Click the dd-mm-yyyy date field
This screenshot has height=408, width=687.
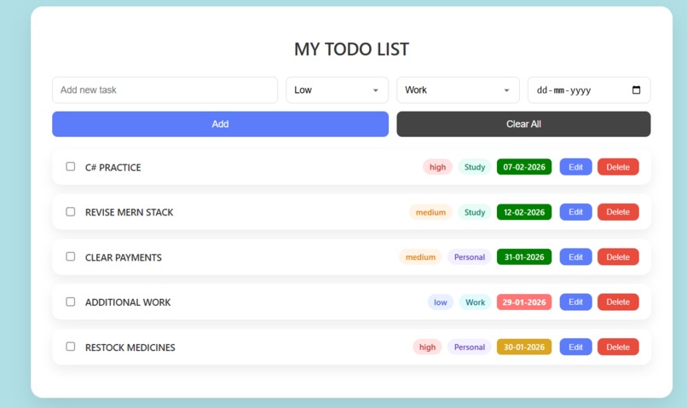[x=589, y=90]
